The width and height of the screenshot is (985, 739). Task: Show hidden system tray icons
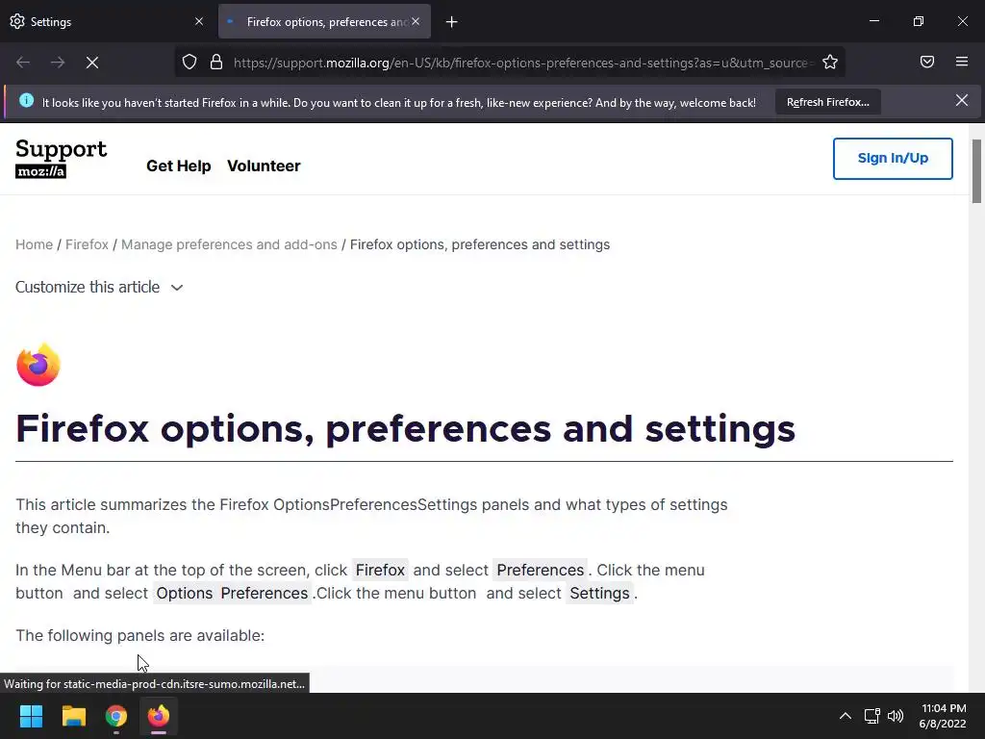[846, 716]
